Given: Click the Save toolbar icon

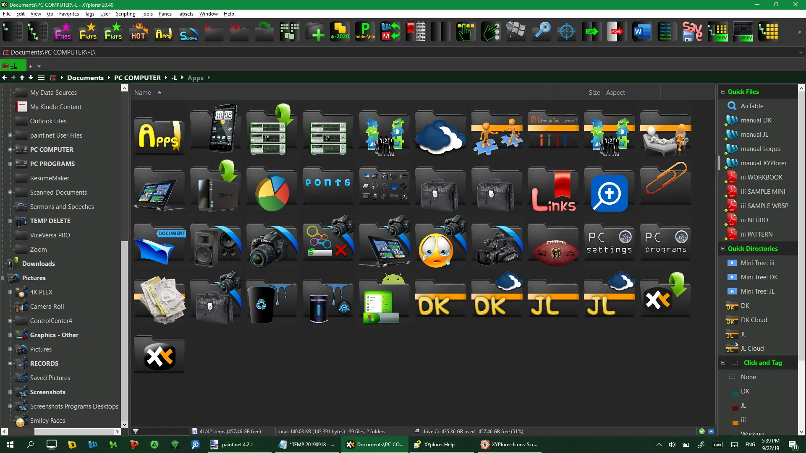Looking at the screenshot, I should click(x=693, y=31).
